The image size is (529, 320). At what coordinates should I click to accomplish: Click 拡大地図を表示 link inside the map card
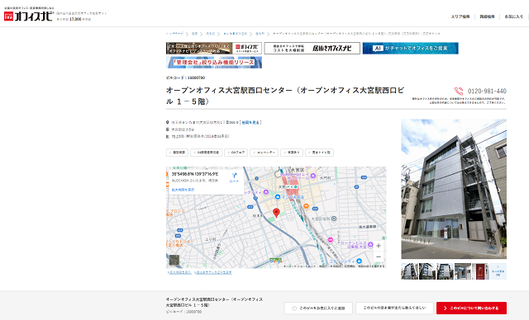click(183, 190)
